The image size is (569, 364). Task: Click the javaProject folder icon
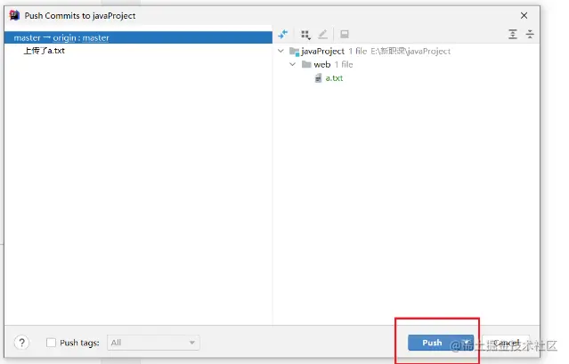coord(294,52)
